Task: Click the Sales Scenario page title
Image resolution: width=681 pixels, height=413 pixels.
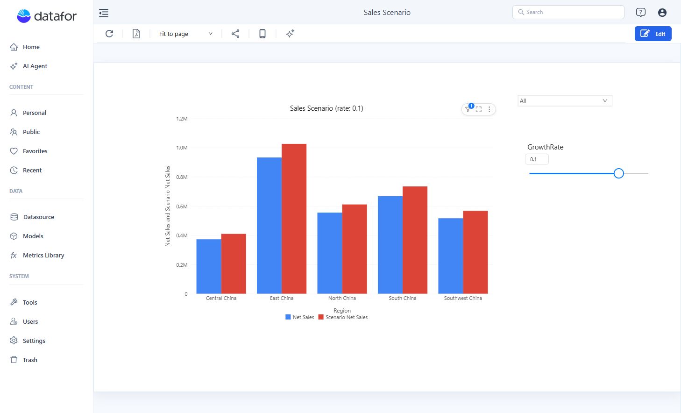Action: click(x=387, y=13)
